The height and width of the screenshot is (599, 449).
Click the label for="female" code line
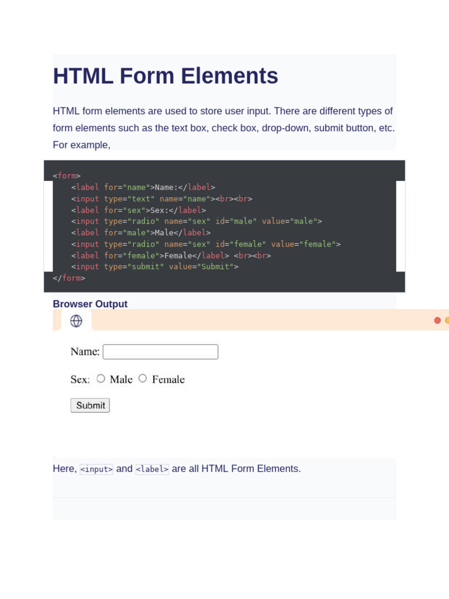click(x=171, y=256)
